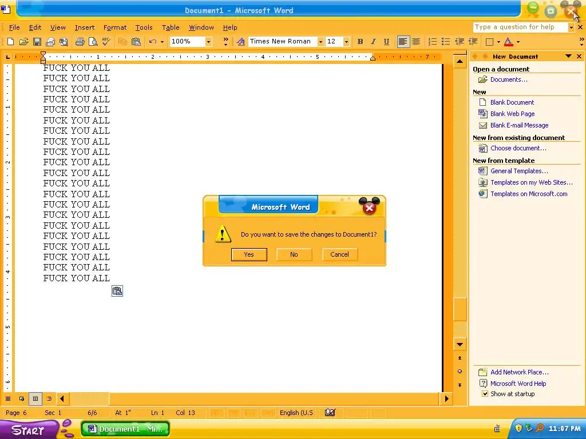Open the New Document task pane menu arrow
This screenshot has width=586, height=439.
[x=568, y=57]
